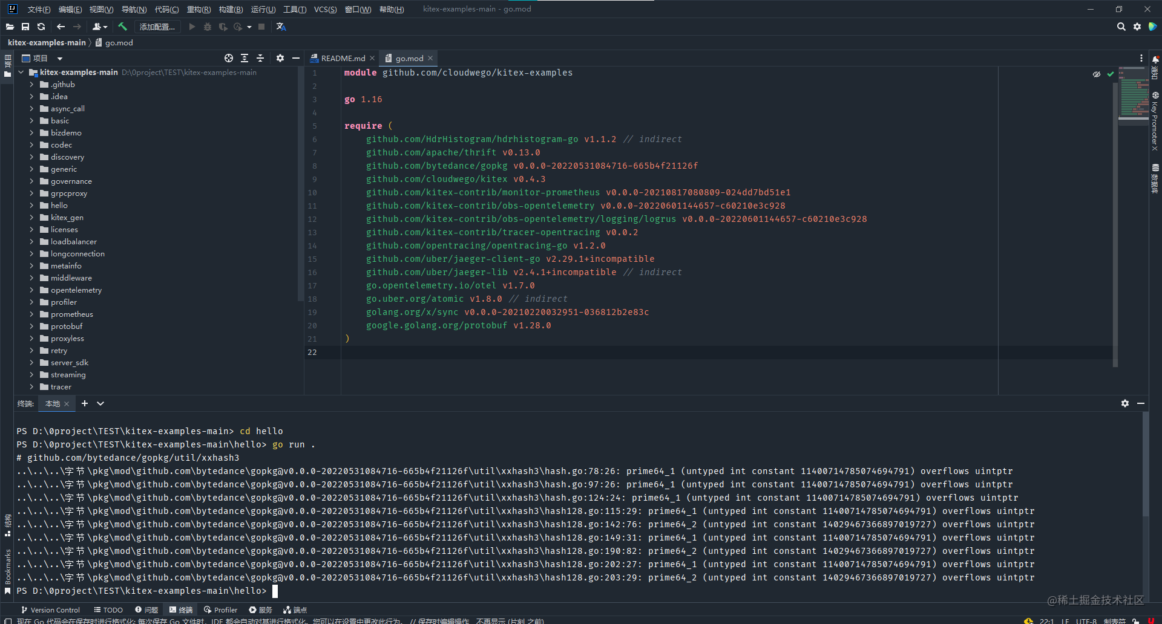Viewport: 1162px width, 624px height.
Task: Open the run-with-profiler dropdown arrow
Action: tap(249, 27)
